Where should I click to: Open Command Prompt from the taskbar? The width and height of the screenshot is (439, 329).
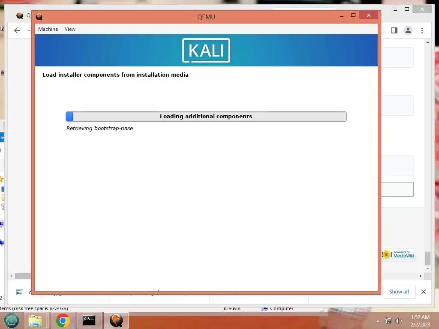click(x=89, y=320)
